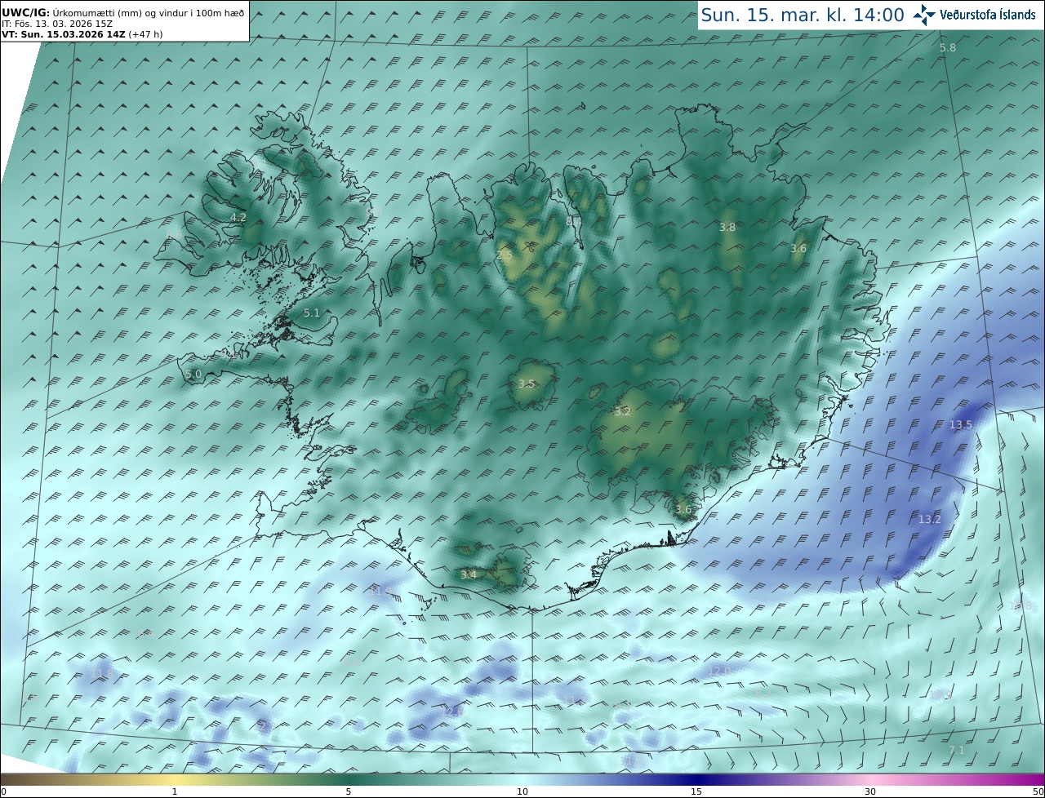Pick the dark navy section of the colour scale

[x=696, y=779]
